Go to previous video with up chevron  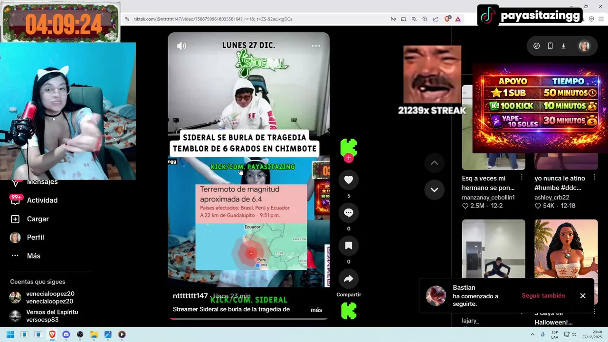434,163
